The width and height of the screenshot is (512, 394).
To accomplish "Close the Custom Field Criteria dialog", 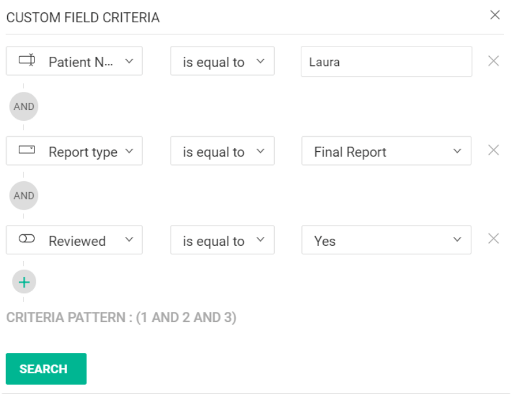I will pos(495,15).
